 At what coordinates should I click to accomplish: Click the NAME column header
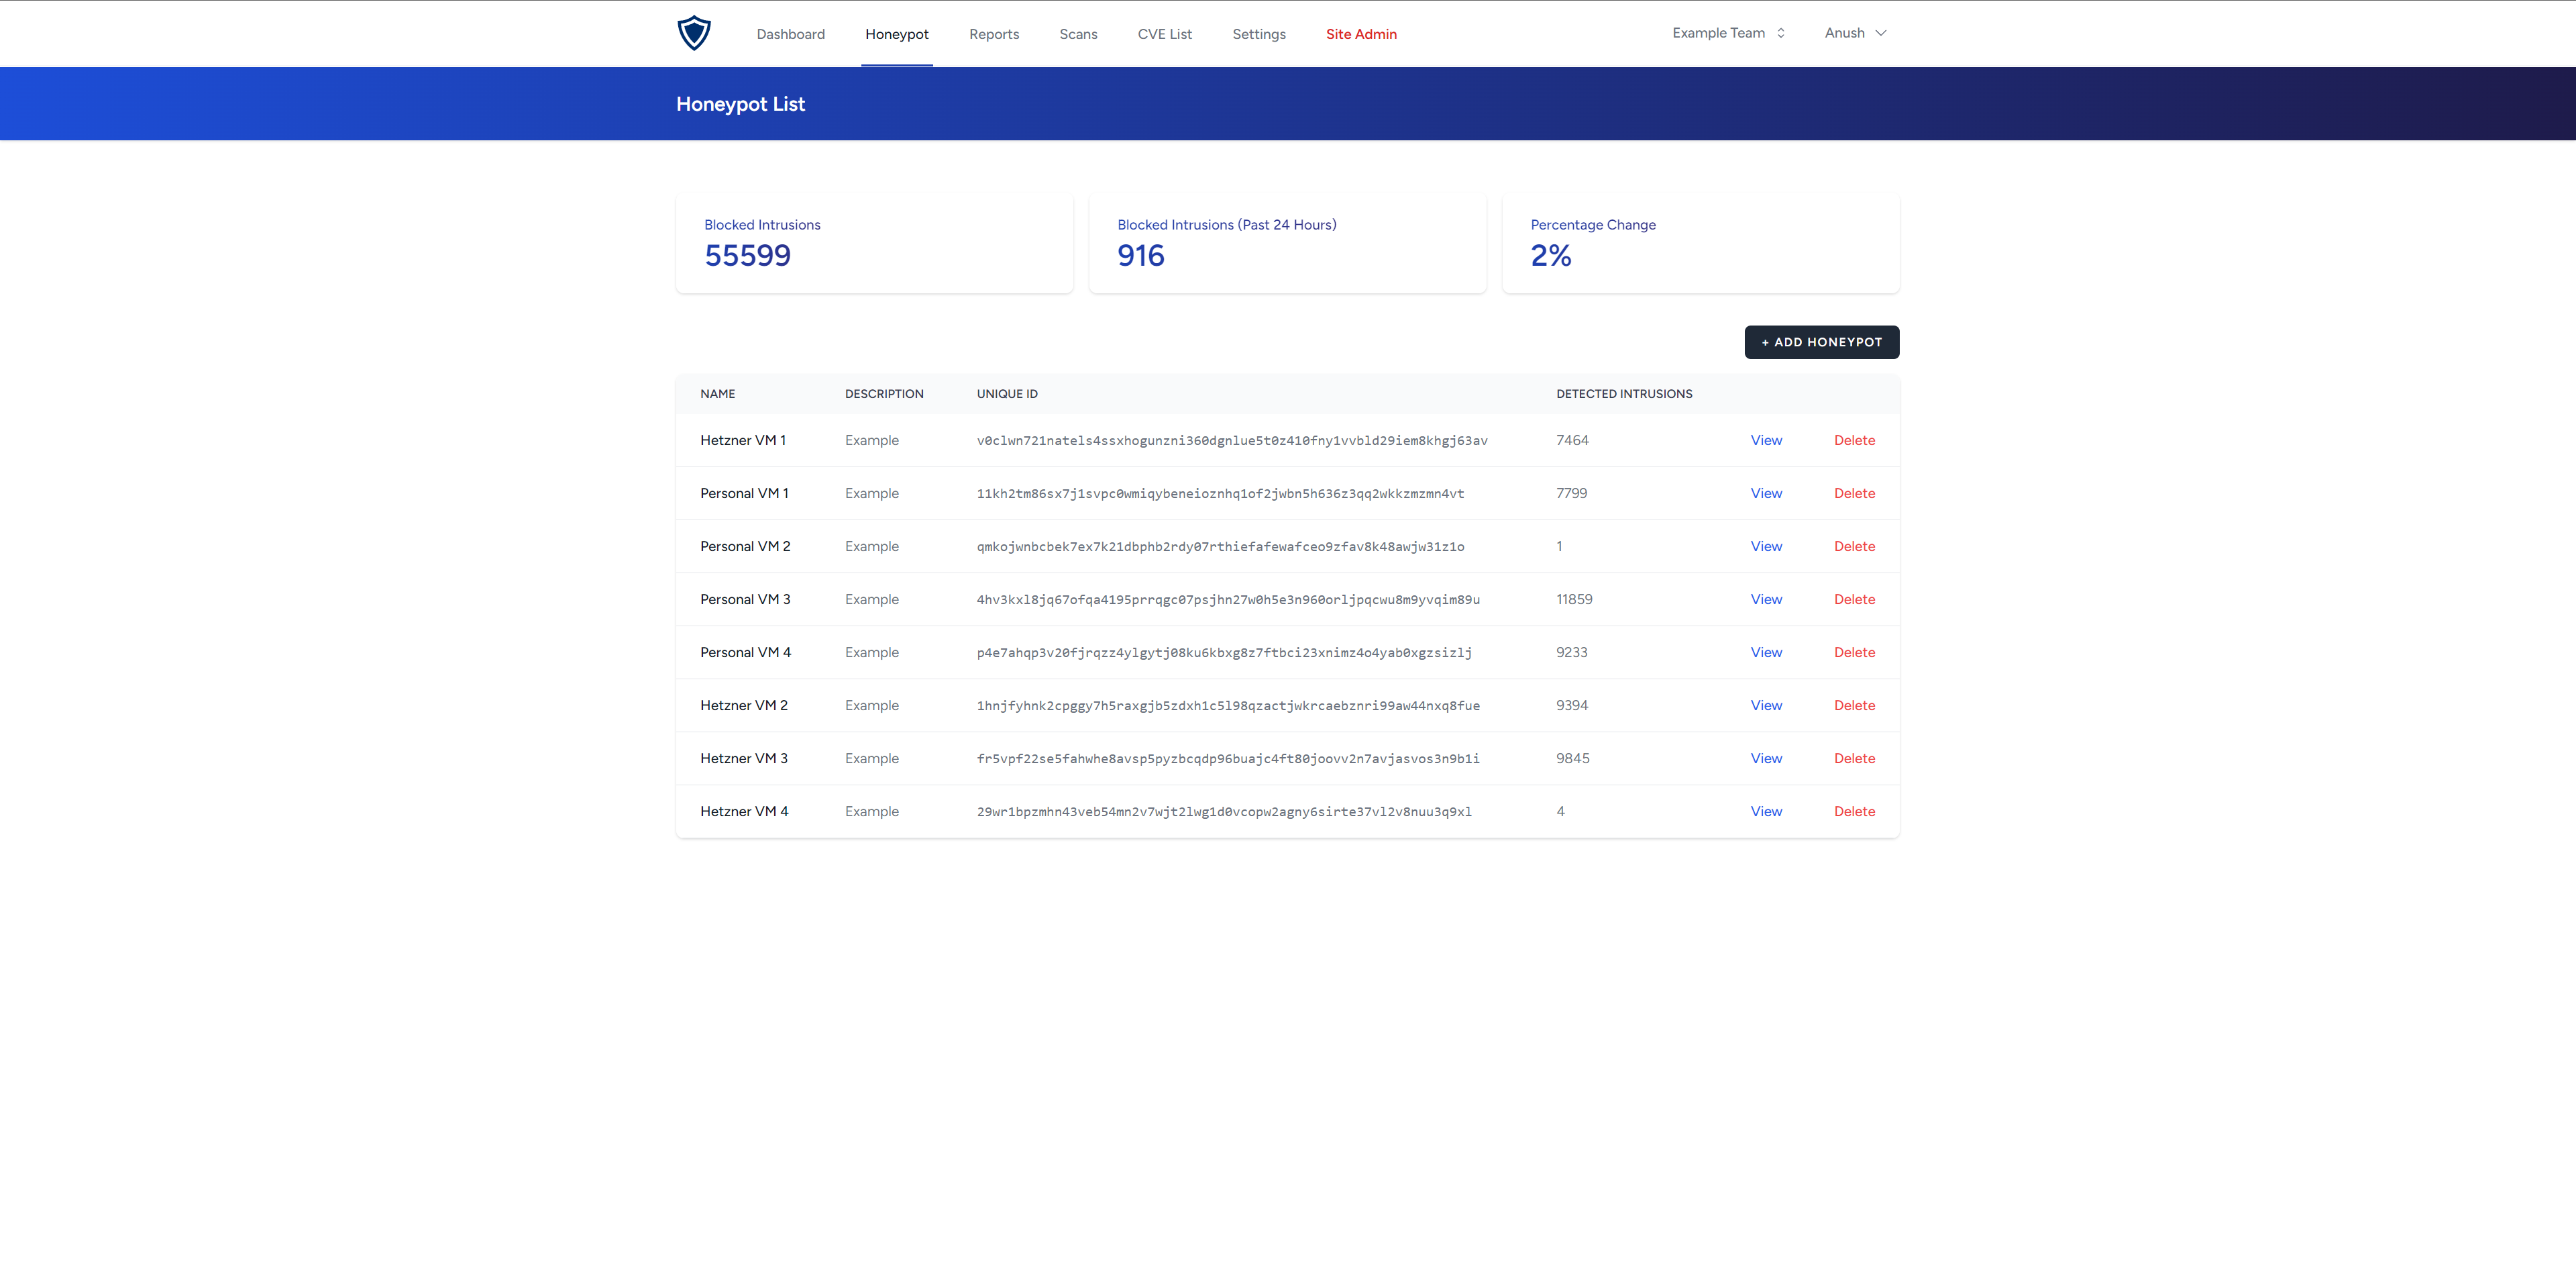717,394
